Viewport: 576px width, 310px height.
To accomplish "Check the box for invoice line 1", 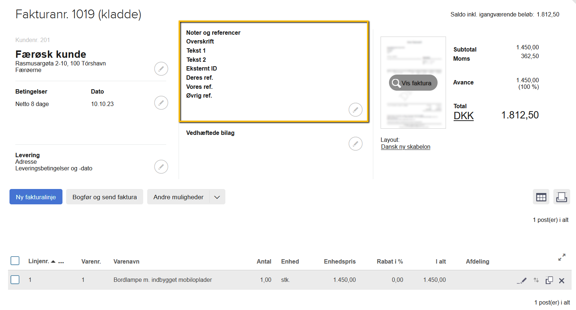I will tap(15, 280).
